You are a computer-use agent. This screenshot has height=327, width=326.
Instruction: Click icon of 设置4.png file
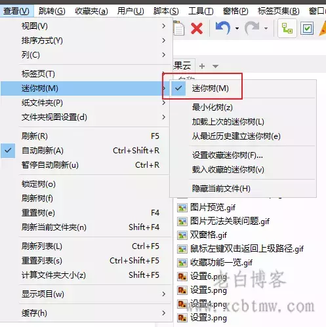coord(182,304)
